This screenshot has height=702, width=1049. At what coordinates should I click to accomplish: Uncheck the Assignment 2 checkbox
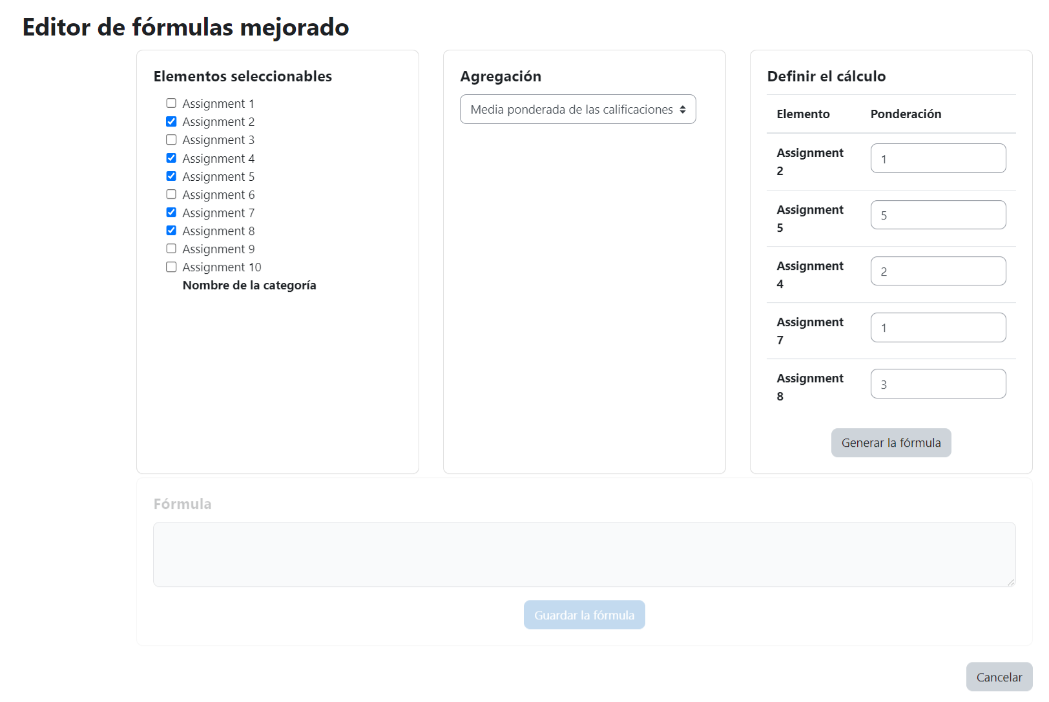[171, 121]
